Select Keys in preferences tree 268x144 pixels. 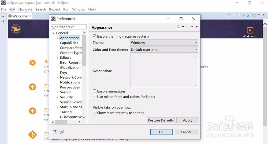(x=64, y=73)
